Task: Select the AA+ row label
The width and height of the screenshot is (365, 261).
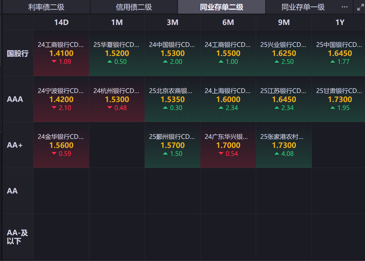Action: (15, 145)
